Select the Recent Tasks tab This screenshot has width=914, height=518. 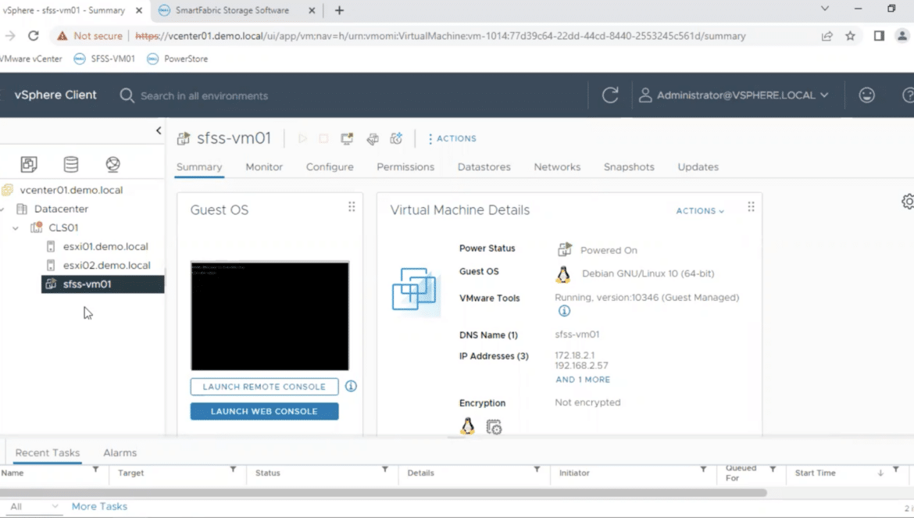coord(48,452)
